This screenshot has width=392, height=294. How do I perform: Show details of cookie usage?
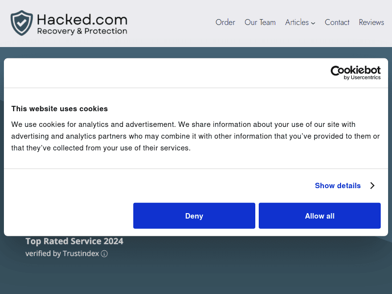pos(338,186)
